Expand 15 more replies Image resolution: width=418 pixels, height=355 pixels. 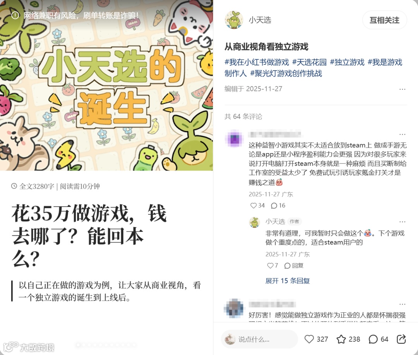(287, 281)
